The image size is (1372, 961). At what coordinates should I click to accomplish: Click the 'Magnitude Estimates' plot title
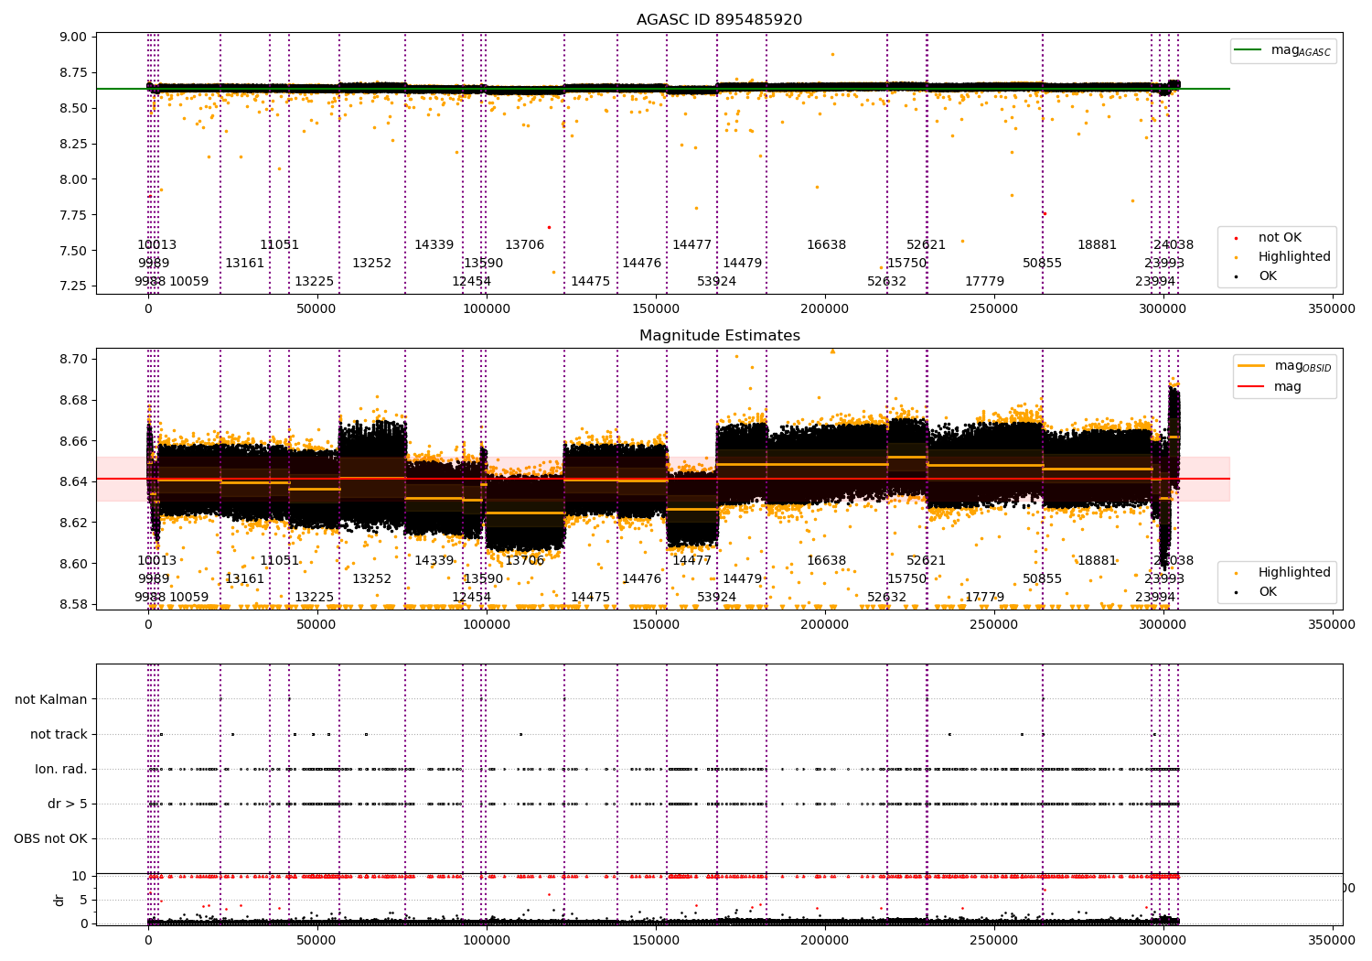point(719,336)
